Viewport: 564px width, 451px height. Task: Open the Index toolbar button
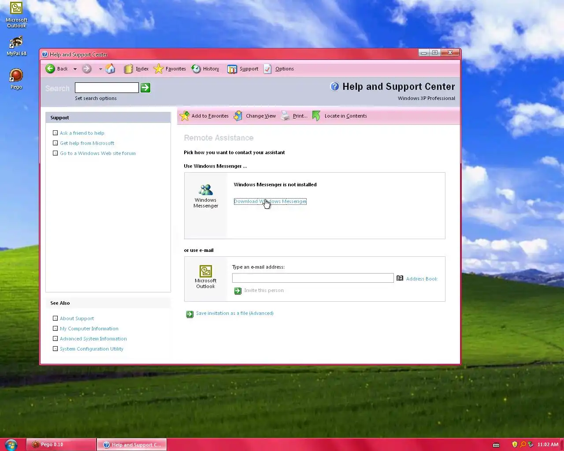[136, 69]
